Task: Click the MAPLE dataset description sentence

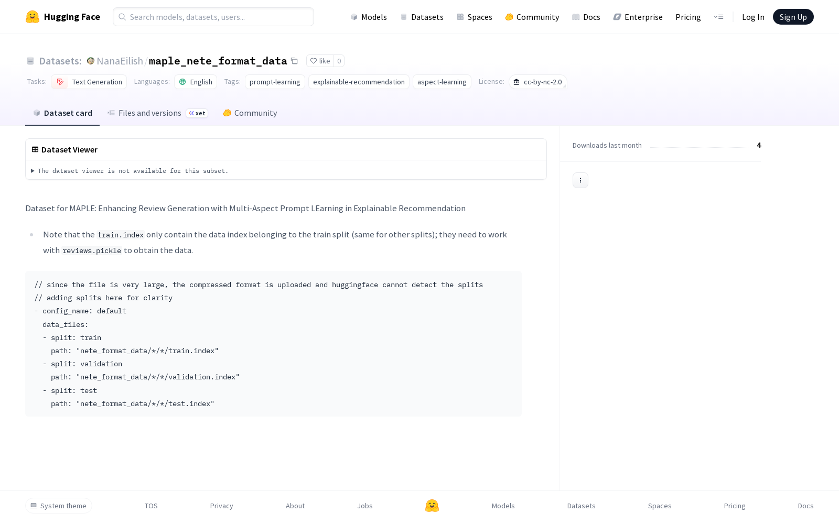Action: tap(245, 209)
